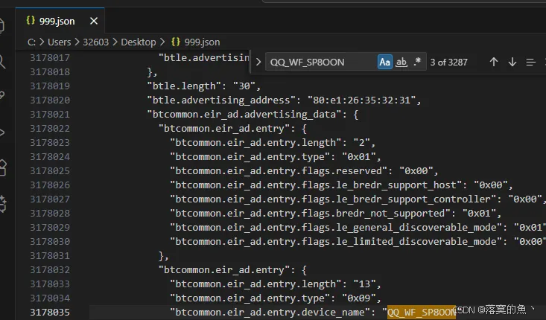This screenshot has height=320, width=546.
Task: Toggle Use Regular Expression option
Action: [x=417, y=62]
